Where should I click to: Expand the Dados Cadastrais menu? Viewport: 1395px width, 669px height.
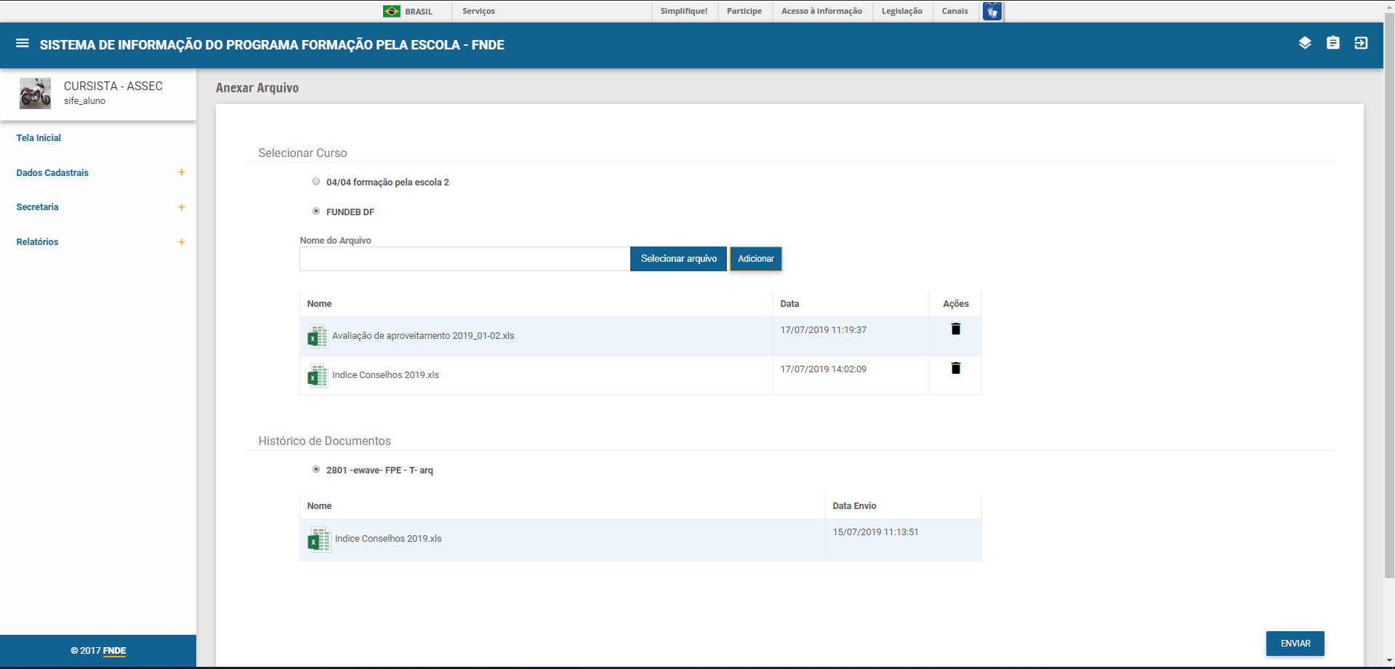[181, 172]
